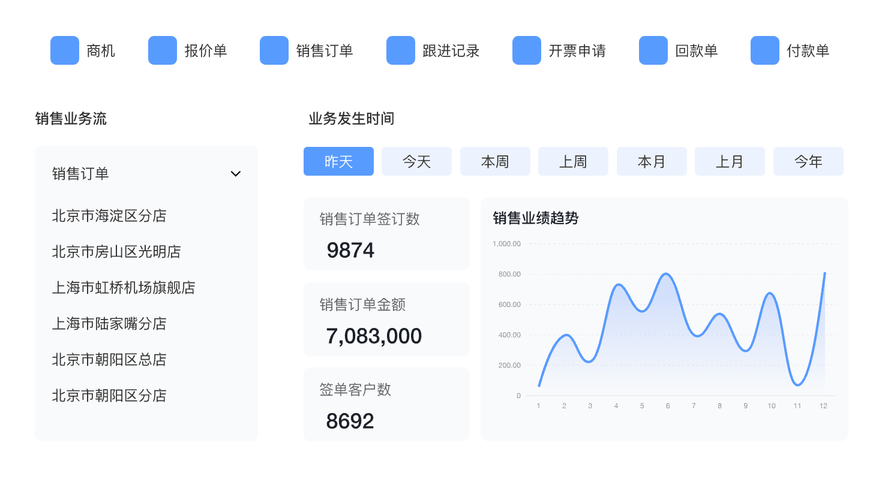Open the 付款单 square icon
Viewport: 888px width, 482px height.
tap(765, 50)
